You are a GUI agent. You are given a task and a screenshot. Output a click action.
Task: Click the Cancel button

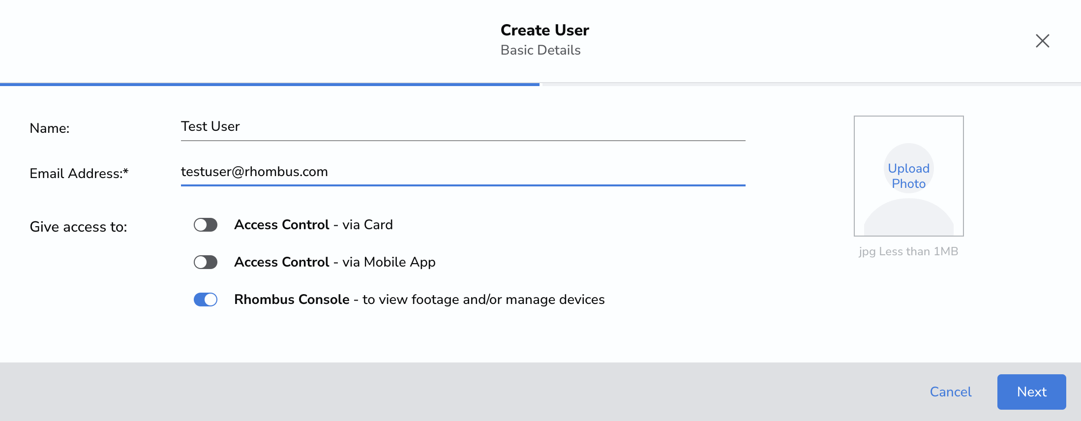click(x=951, y=392)
